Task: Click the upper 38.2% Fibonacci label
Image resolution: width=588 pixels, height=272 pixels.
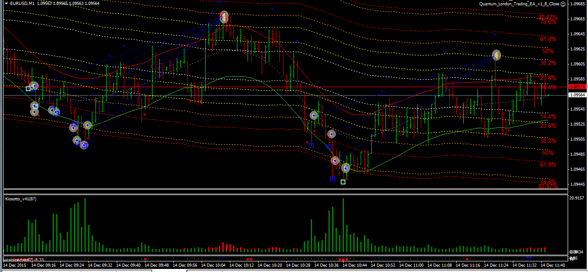Action: click(x=548, y=63)
